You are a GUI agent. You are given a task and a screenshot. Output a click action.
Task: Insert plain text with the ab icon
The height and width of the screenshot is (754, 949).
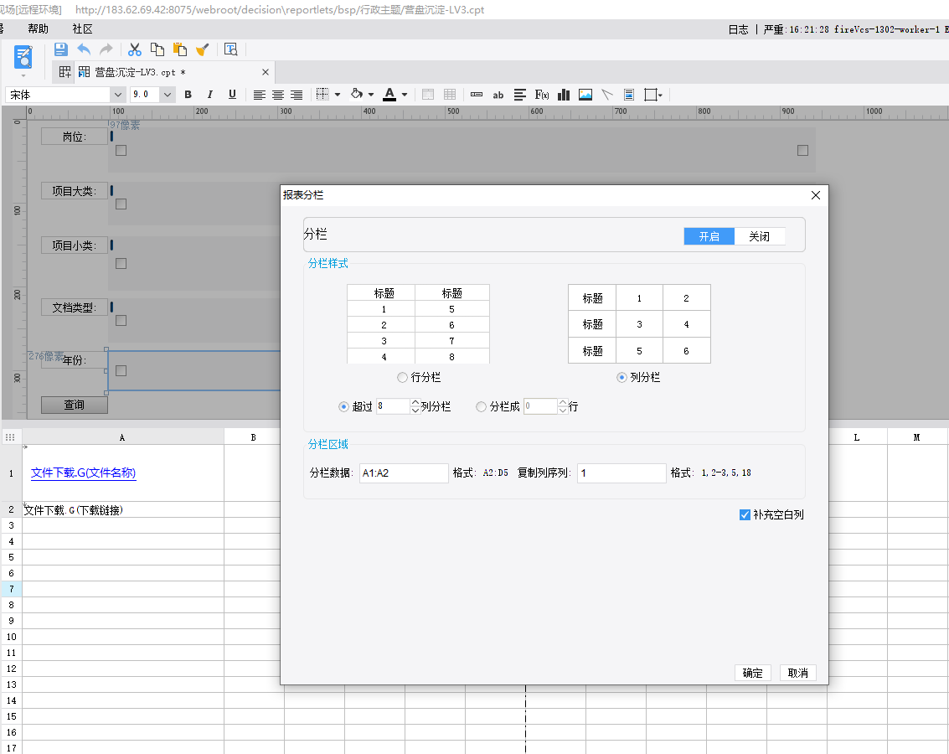point(498,95)
